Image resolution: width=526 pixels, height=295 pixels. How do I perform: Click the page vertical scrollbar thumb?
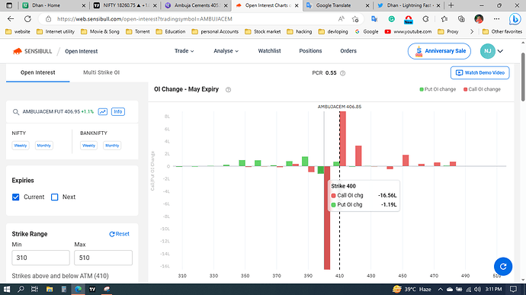click(x=523, y=76)
